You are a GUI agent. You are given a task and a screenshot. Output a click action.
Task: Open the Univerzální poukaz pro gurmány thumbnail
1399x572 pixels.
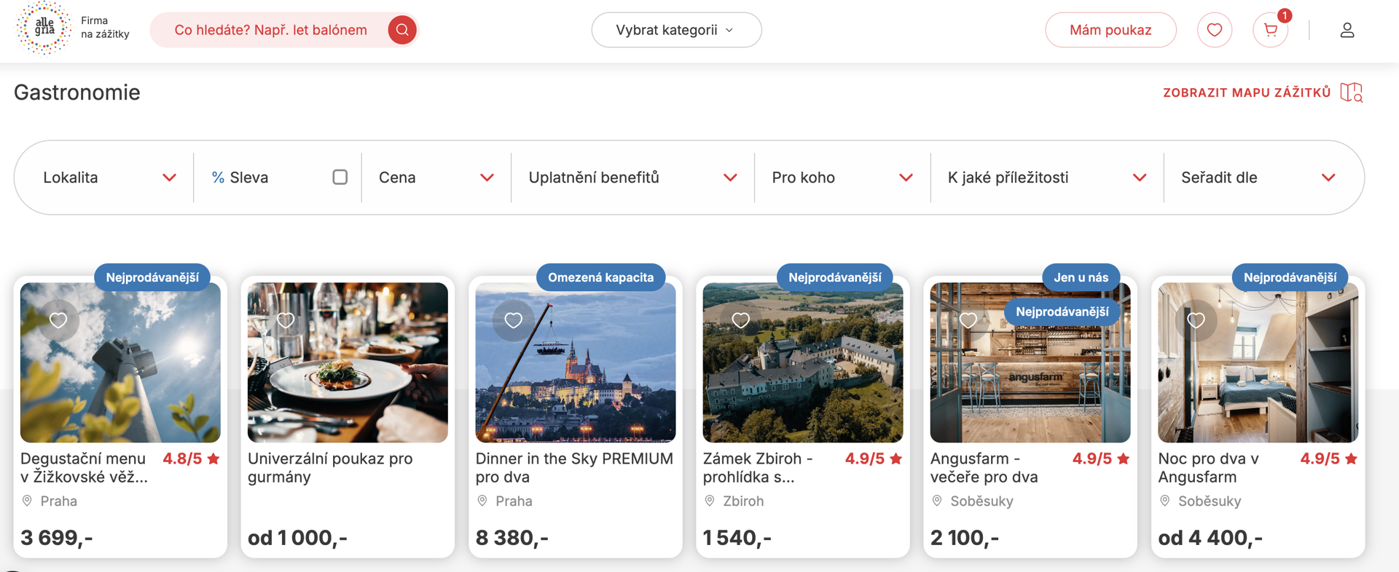(348, 362)
